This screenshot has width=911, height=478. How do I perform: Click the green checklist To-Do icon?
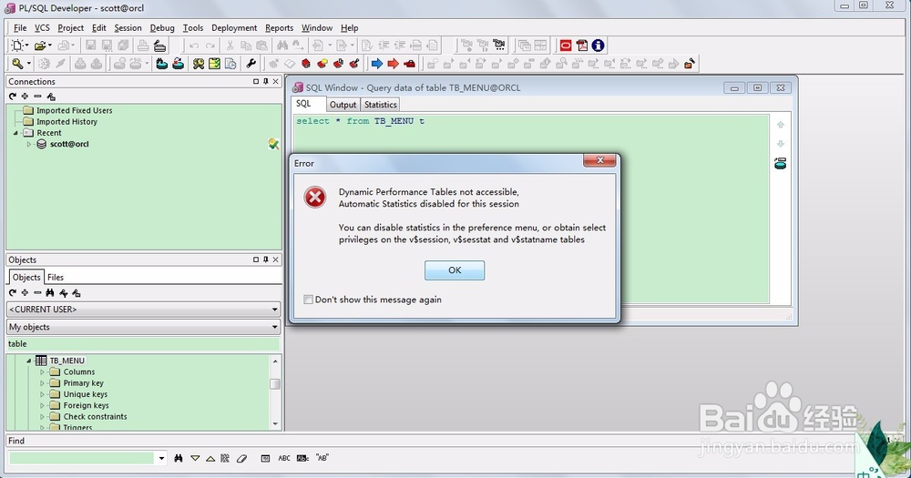214,64
